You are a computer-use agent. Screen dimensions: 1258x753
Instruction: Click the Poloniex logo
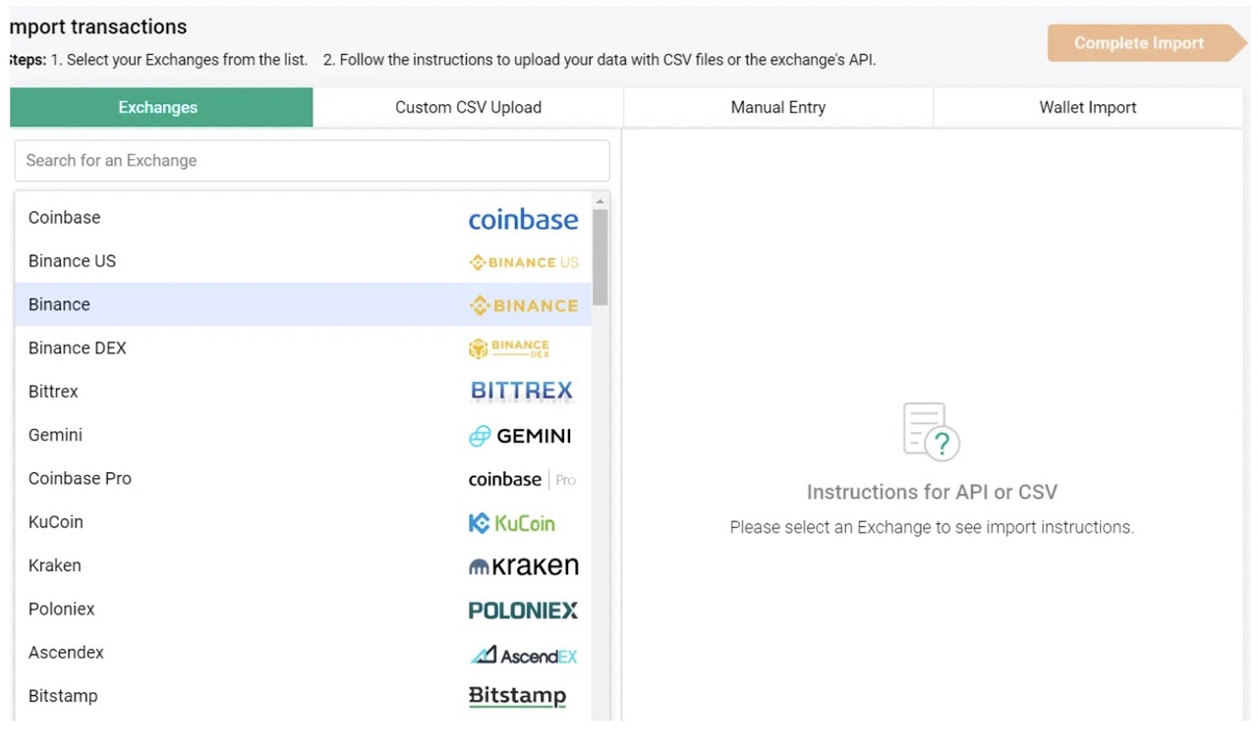tap(523, 610)
